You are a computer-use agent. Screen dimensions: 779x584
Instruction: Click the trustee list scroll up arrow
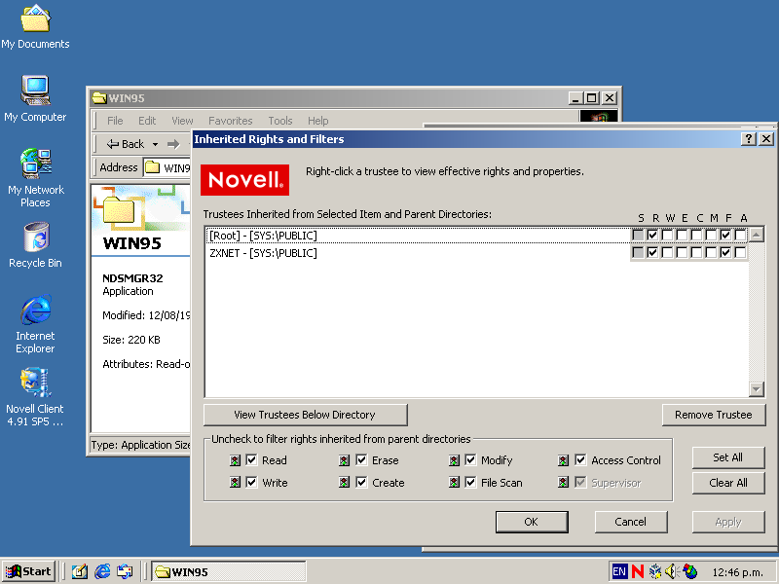757,235
